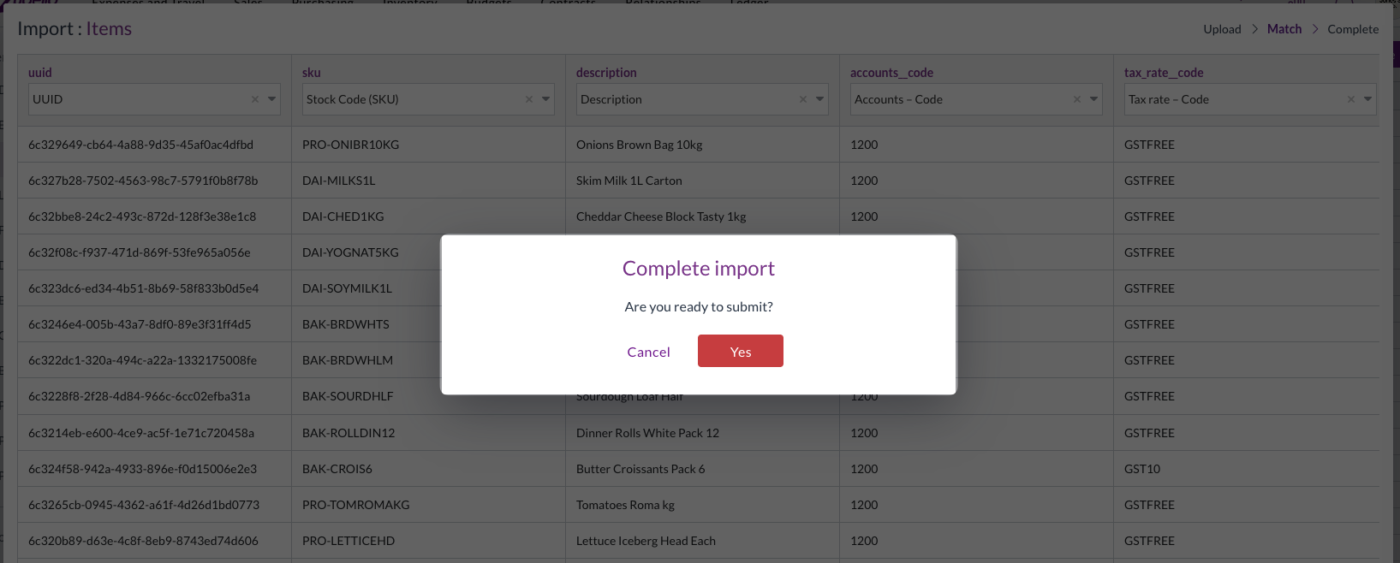
Task: Open the Accounts – Code dropdown arrow
Action: tap(1094, 99)
